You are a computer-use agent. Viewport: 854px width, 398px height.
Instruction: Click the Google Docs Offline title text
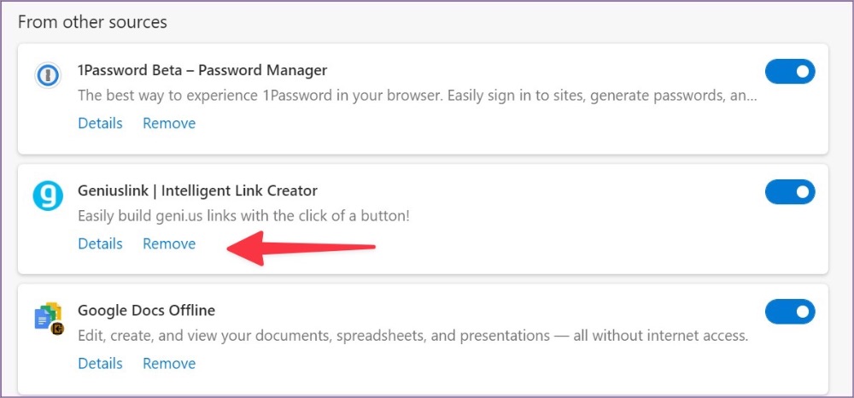coord(147,310)
